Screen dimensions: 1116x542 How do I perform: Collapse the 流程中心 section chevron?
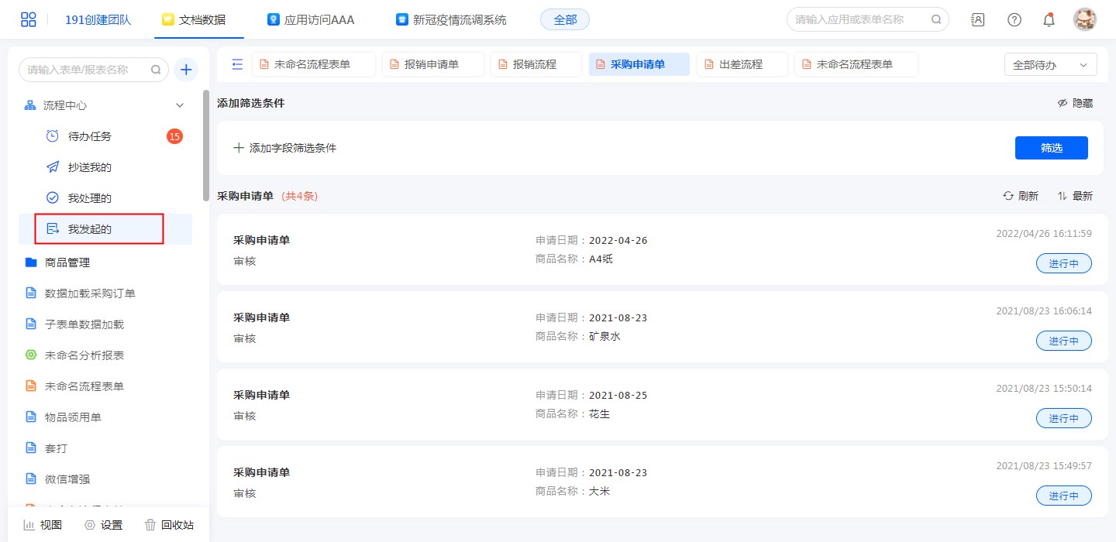180,105
